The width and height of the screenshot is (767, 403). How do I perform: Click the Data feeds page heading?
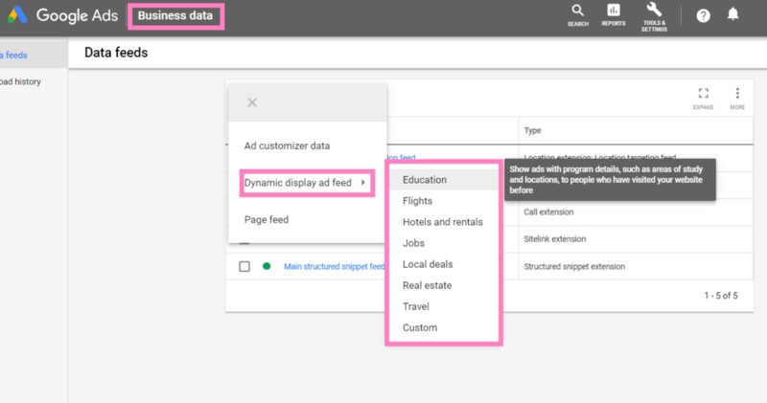point(116,53)
